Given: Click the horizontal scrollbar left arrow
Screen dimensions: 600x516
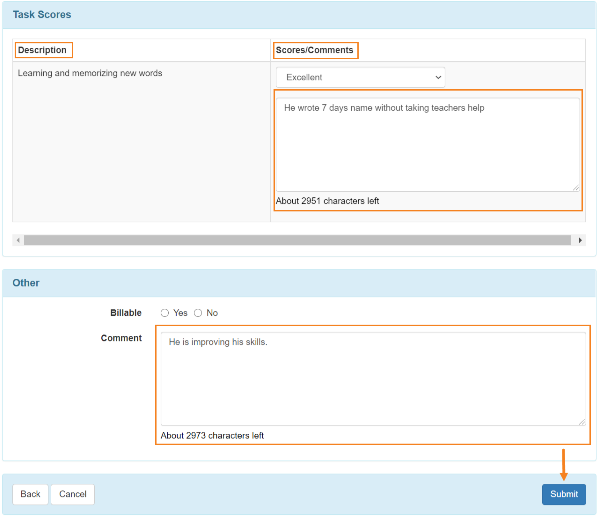Looking at the screenshot, I should tap(18, 240).
